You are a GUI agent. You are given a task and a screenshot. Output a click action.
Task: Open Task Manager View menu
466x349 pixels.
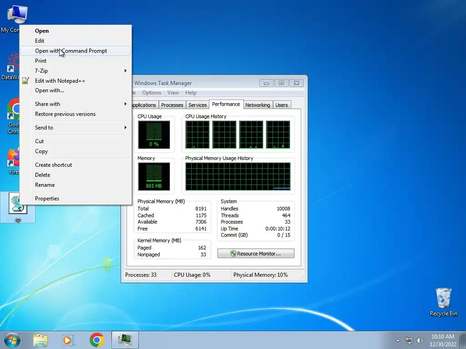[173, 93]
